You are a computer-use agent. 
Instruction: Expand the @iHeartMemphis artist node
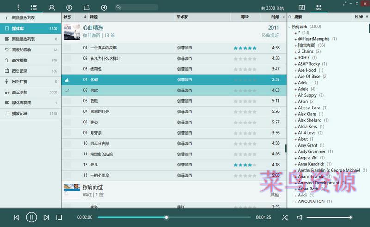point(296,39)
